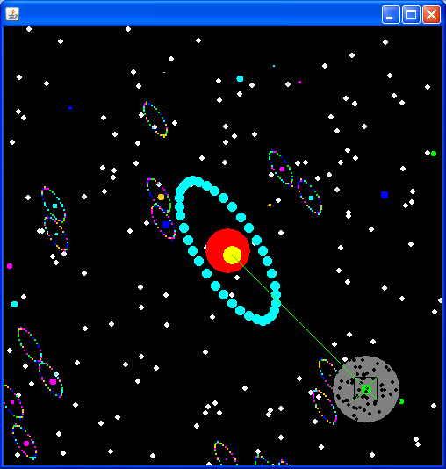446x469 pixels.
Task: Maximize the Java window
Action: (x=411, y=14)
